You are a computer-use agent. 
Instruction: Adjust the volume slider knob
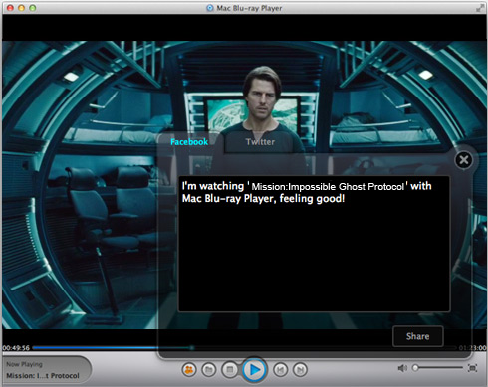pos(415,368)
